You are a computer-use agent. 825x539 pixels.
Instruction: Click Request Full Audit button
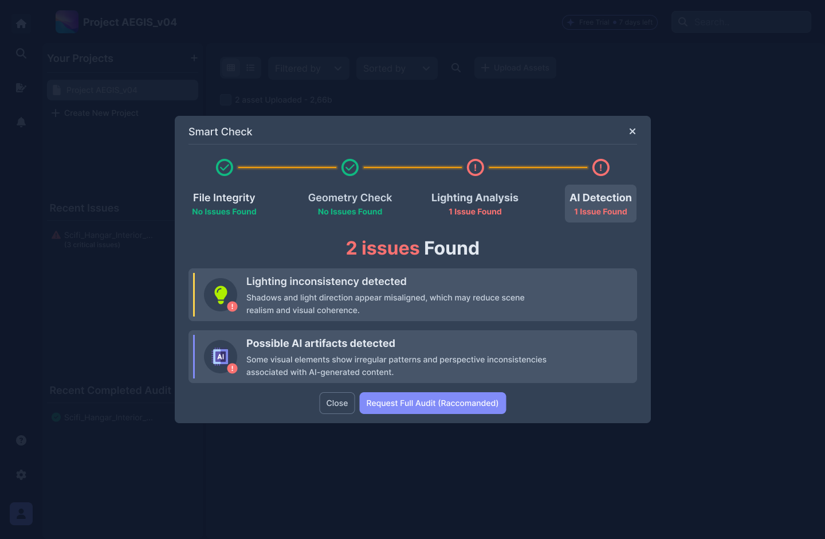click(x=433, y=403)
